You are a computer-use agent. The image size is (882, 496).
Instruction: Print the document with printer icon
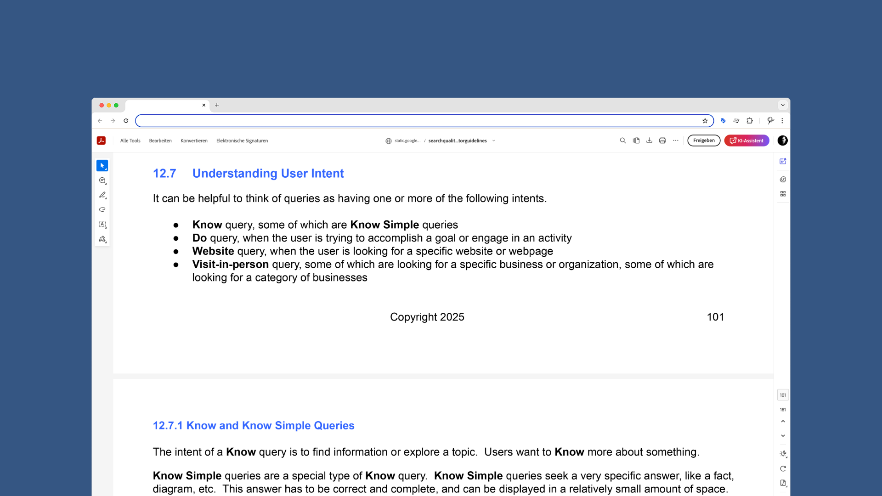(x=662, y=141)
